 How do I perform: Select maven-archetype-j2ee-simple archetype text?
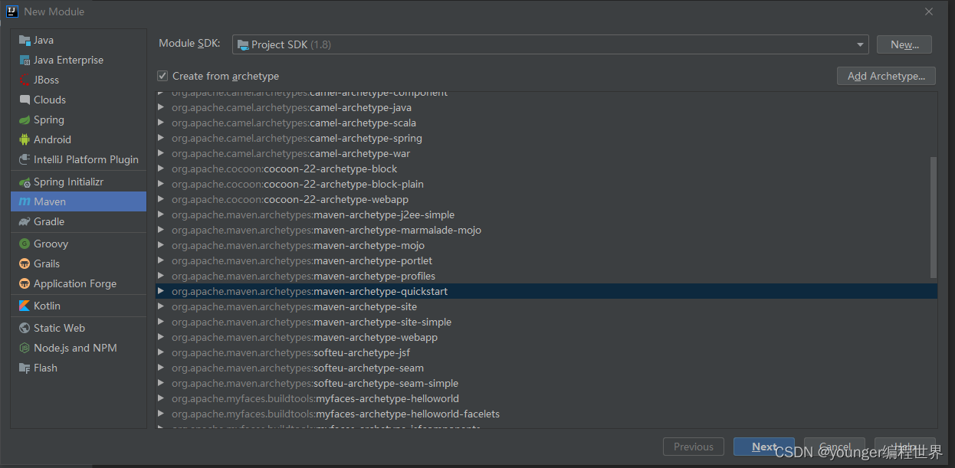(384, 214)
